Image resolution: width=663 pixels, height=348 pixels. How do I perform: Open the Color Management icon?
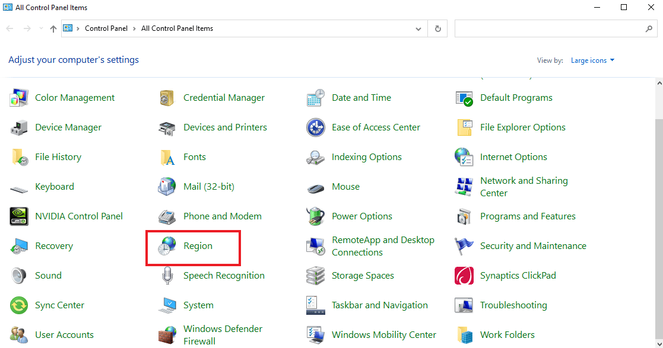18,98
